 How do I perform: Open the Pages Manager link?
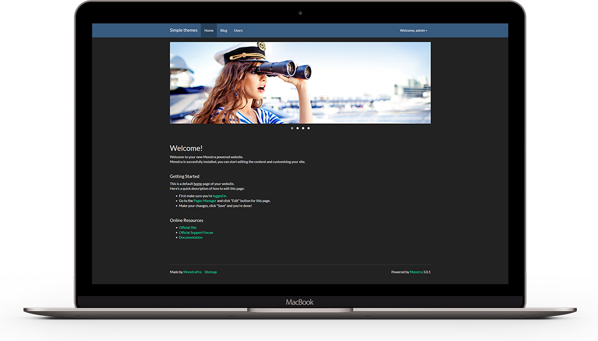204,201
